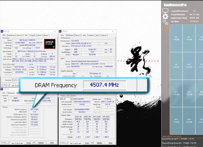The image size is (203, 147).
Task: Open RunMemtestPro settings gear icon
Action: click(165, 16)
